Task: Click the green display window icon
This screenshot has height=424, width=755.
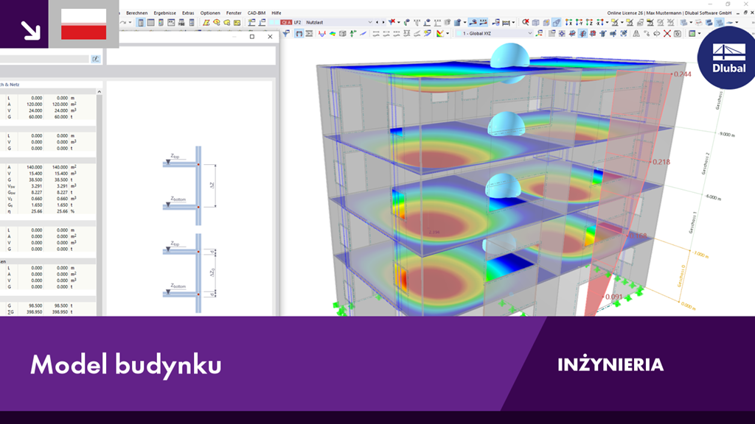Action: coord(692,33)
